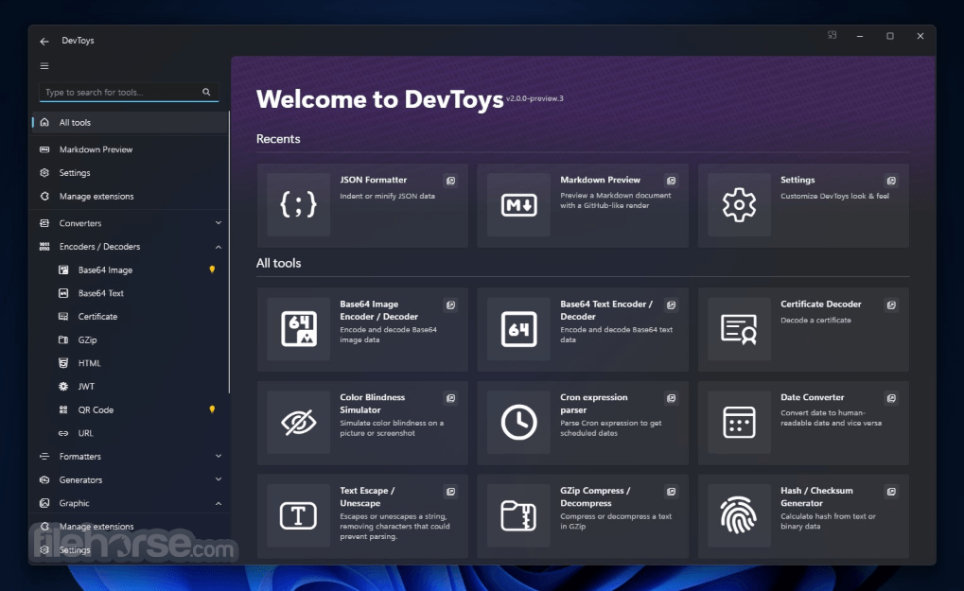Open Date Converter in a new window
Viewport: 964px width, 591px height.
(x=891, y=398)
